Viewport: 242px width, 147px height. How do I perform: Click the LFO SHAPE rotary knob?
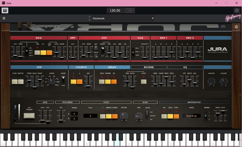52,81
